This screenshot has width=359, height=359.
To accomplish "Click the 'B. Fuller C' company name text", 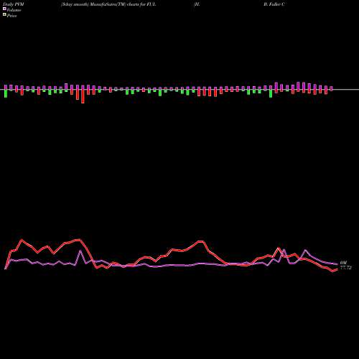I will [274, 4].
